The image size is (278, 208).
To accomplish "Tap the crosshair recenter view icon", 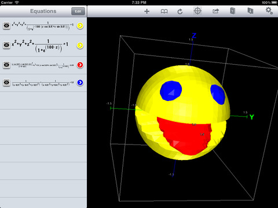I will [x=197, y=11].
